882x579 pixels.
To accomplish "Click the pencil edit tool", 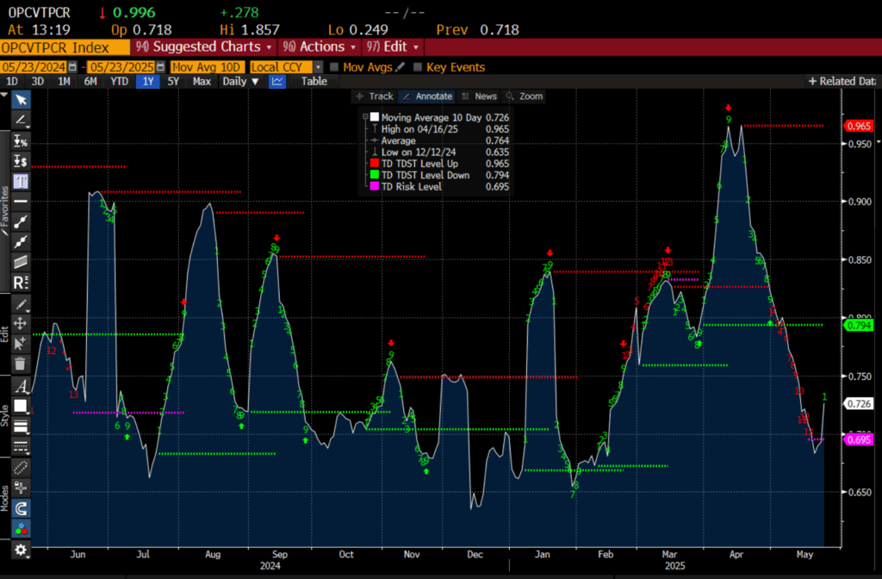I will [21, 304].
